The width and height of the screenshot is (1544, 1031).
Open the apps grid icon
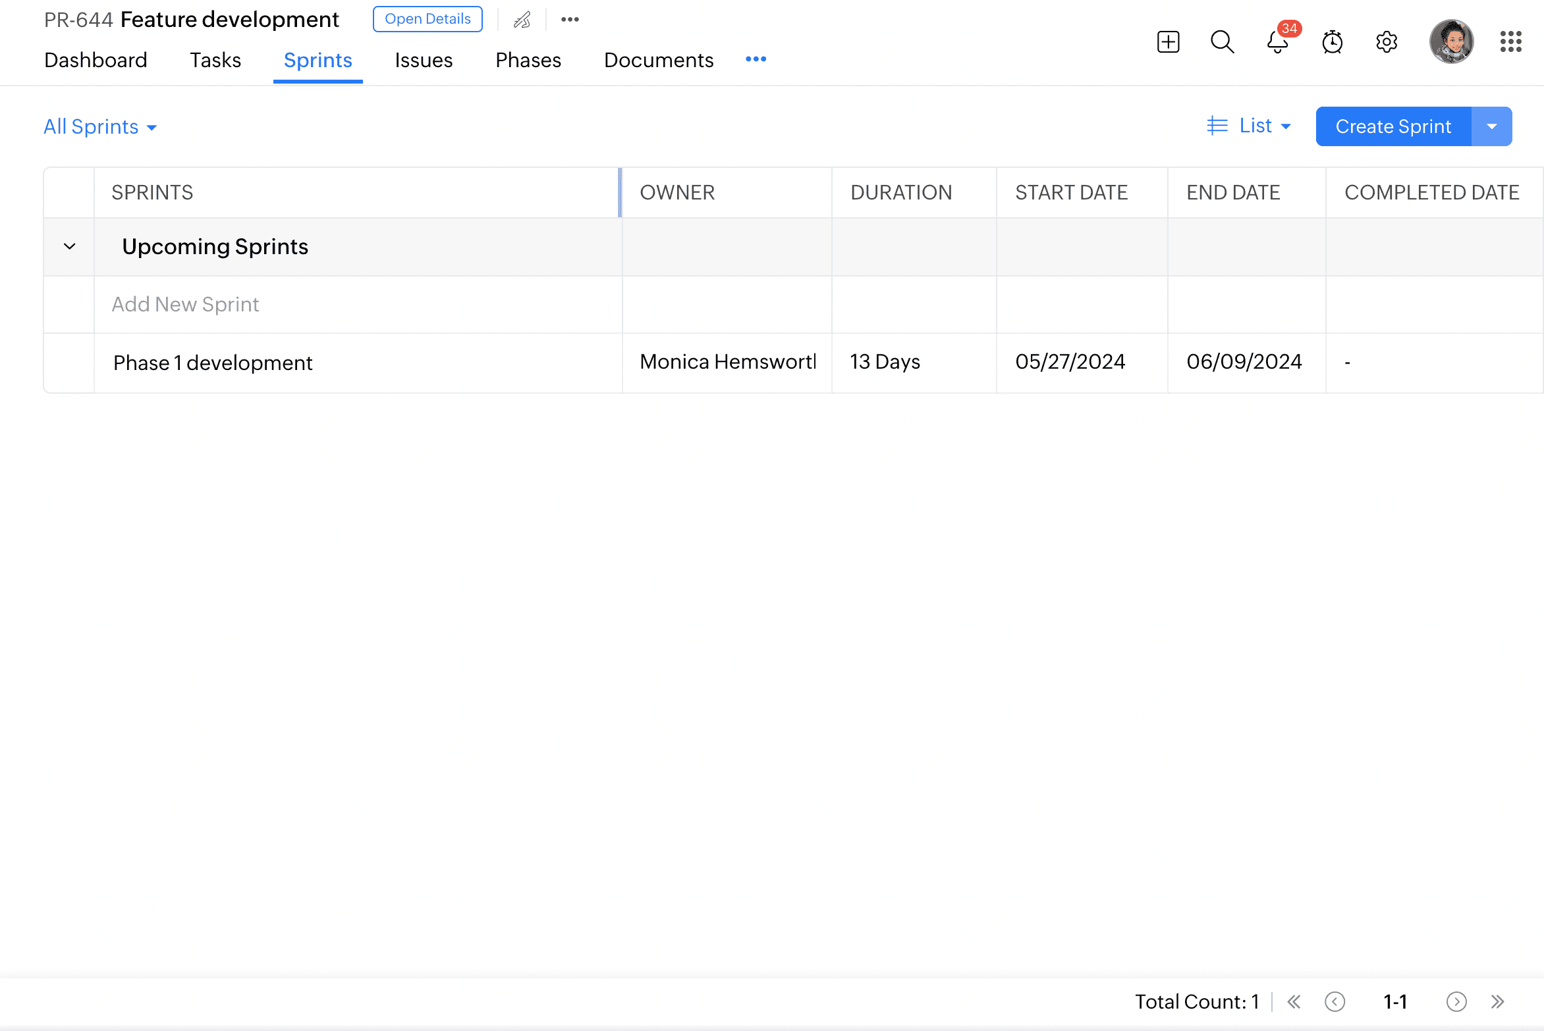point(1510,42)
